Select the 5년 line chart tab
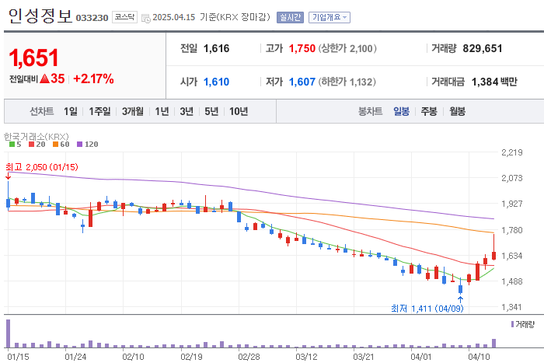The width and height of the screenshot is (544, 363). pos(211,111)
